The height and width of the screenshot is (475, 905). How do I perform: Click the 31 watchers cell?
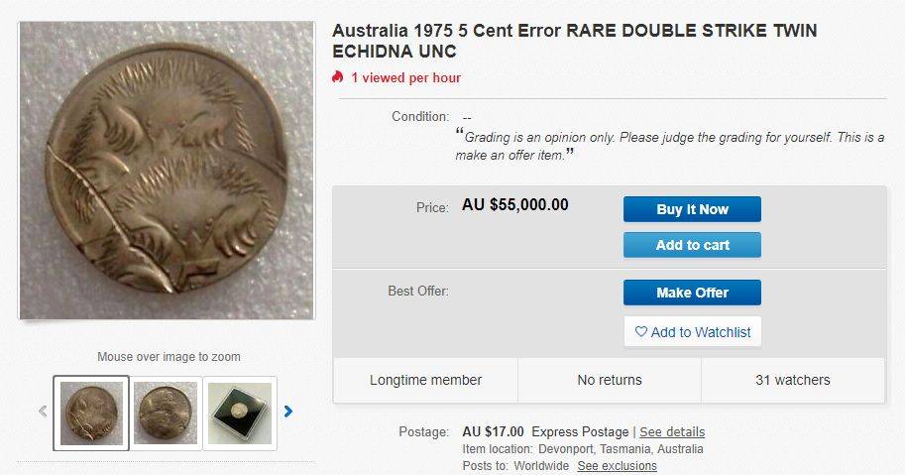[792, 380]
